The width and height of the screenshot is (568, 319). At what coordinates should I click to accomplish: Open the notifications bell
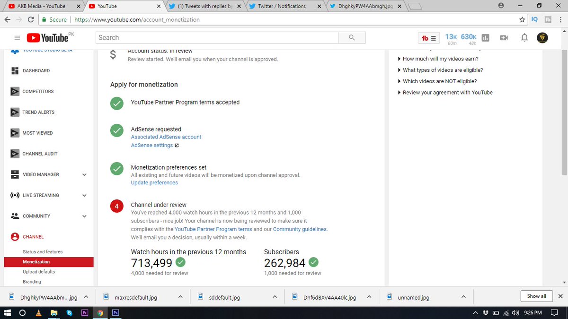524,38
